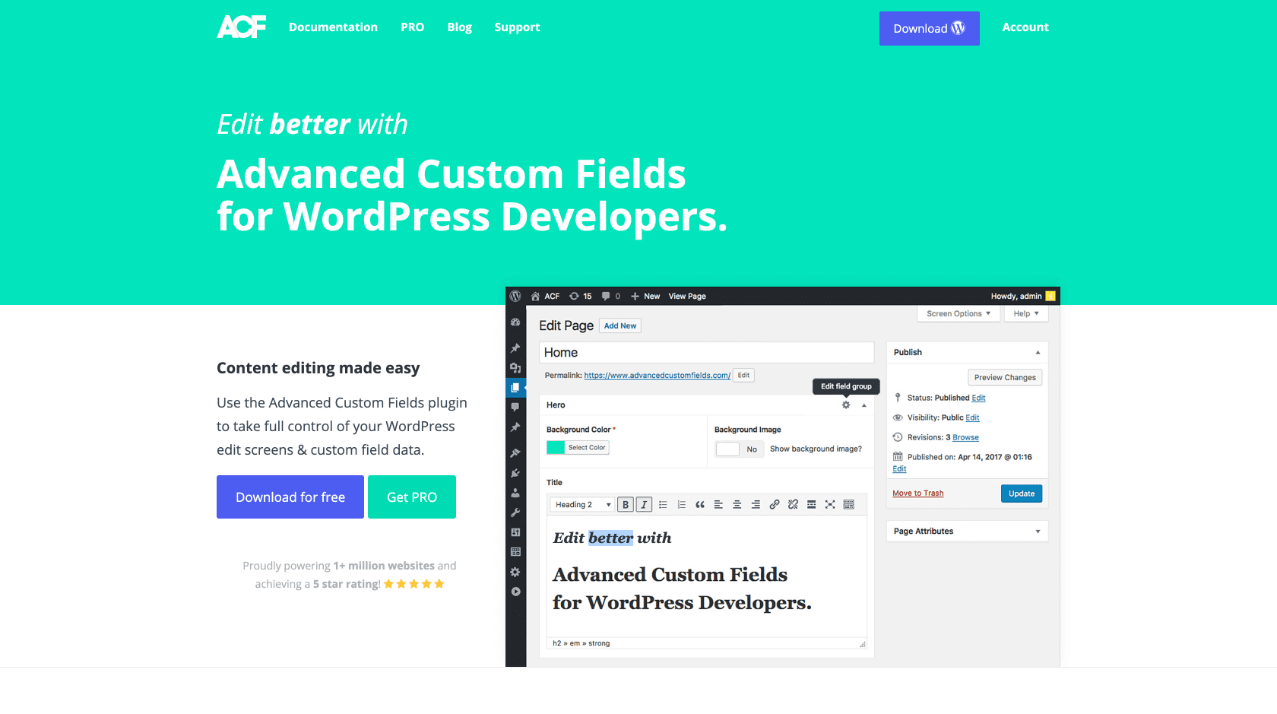Click comments bubble icon in admin bar
This screenshot has width=1277, height=714.
[x=606, y=297]
